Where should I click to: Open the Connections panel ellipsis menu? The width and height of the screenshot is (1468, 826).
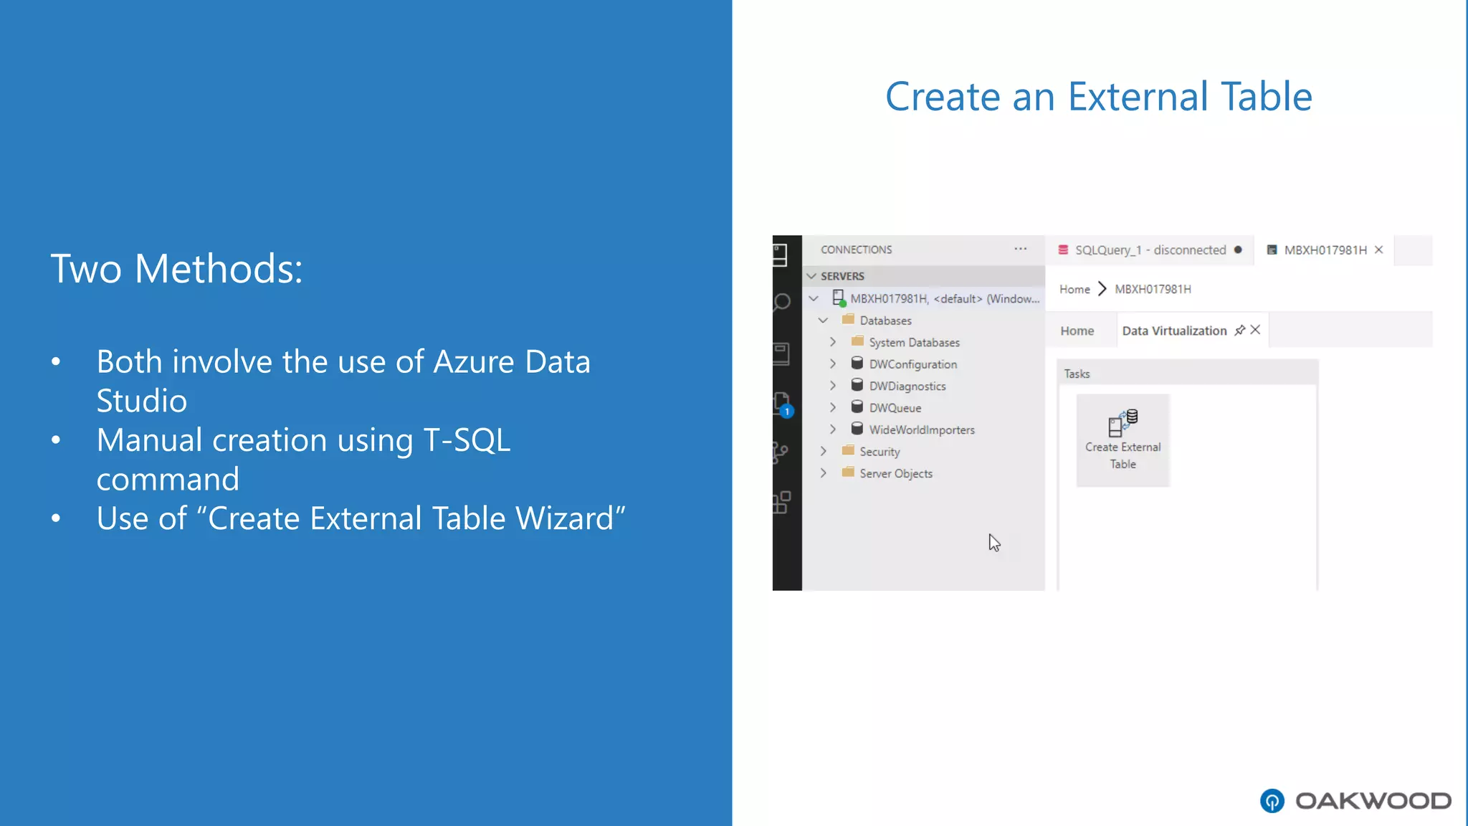(x=1020, y=250)
